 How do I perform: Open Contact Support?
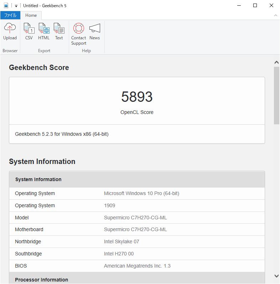tap(79, 34)
